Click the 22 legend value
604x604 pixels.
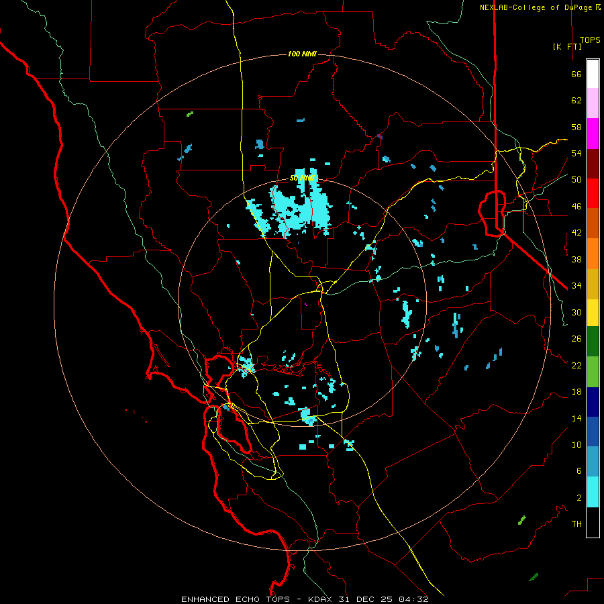576,365
